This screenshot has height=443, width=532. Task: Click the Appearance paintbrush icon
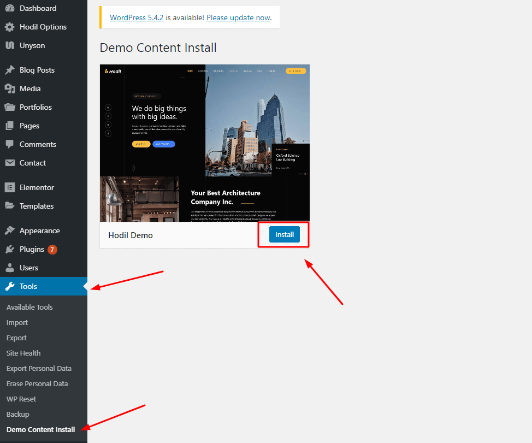(x=10, y=231)
